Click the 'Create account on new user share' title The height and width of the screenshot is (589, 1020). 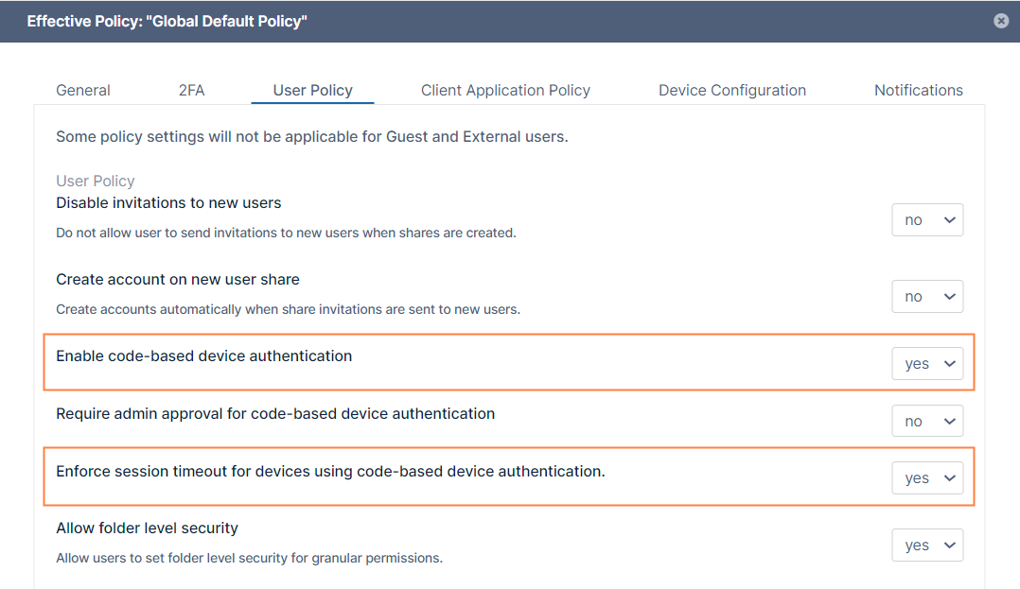pyautogui.click(x=178, y=280)
